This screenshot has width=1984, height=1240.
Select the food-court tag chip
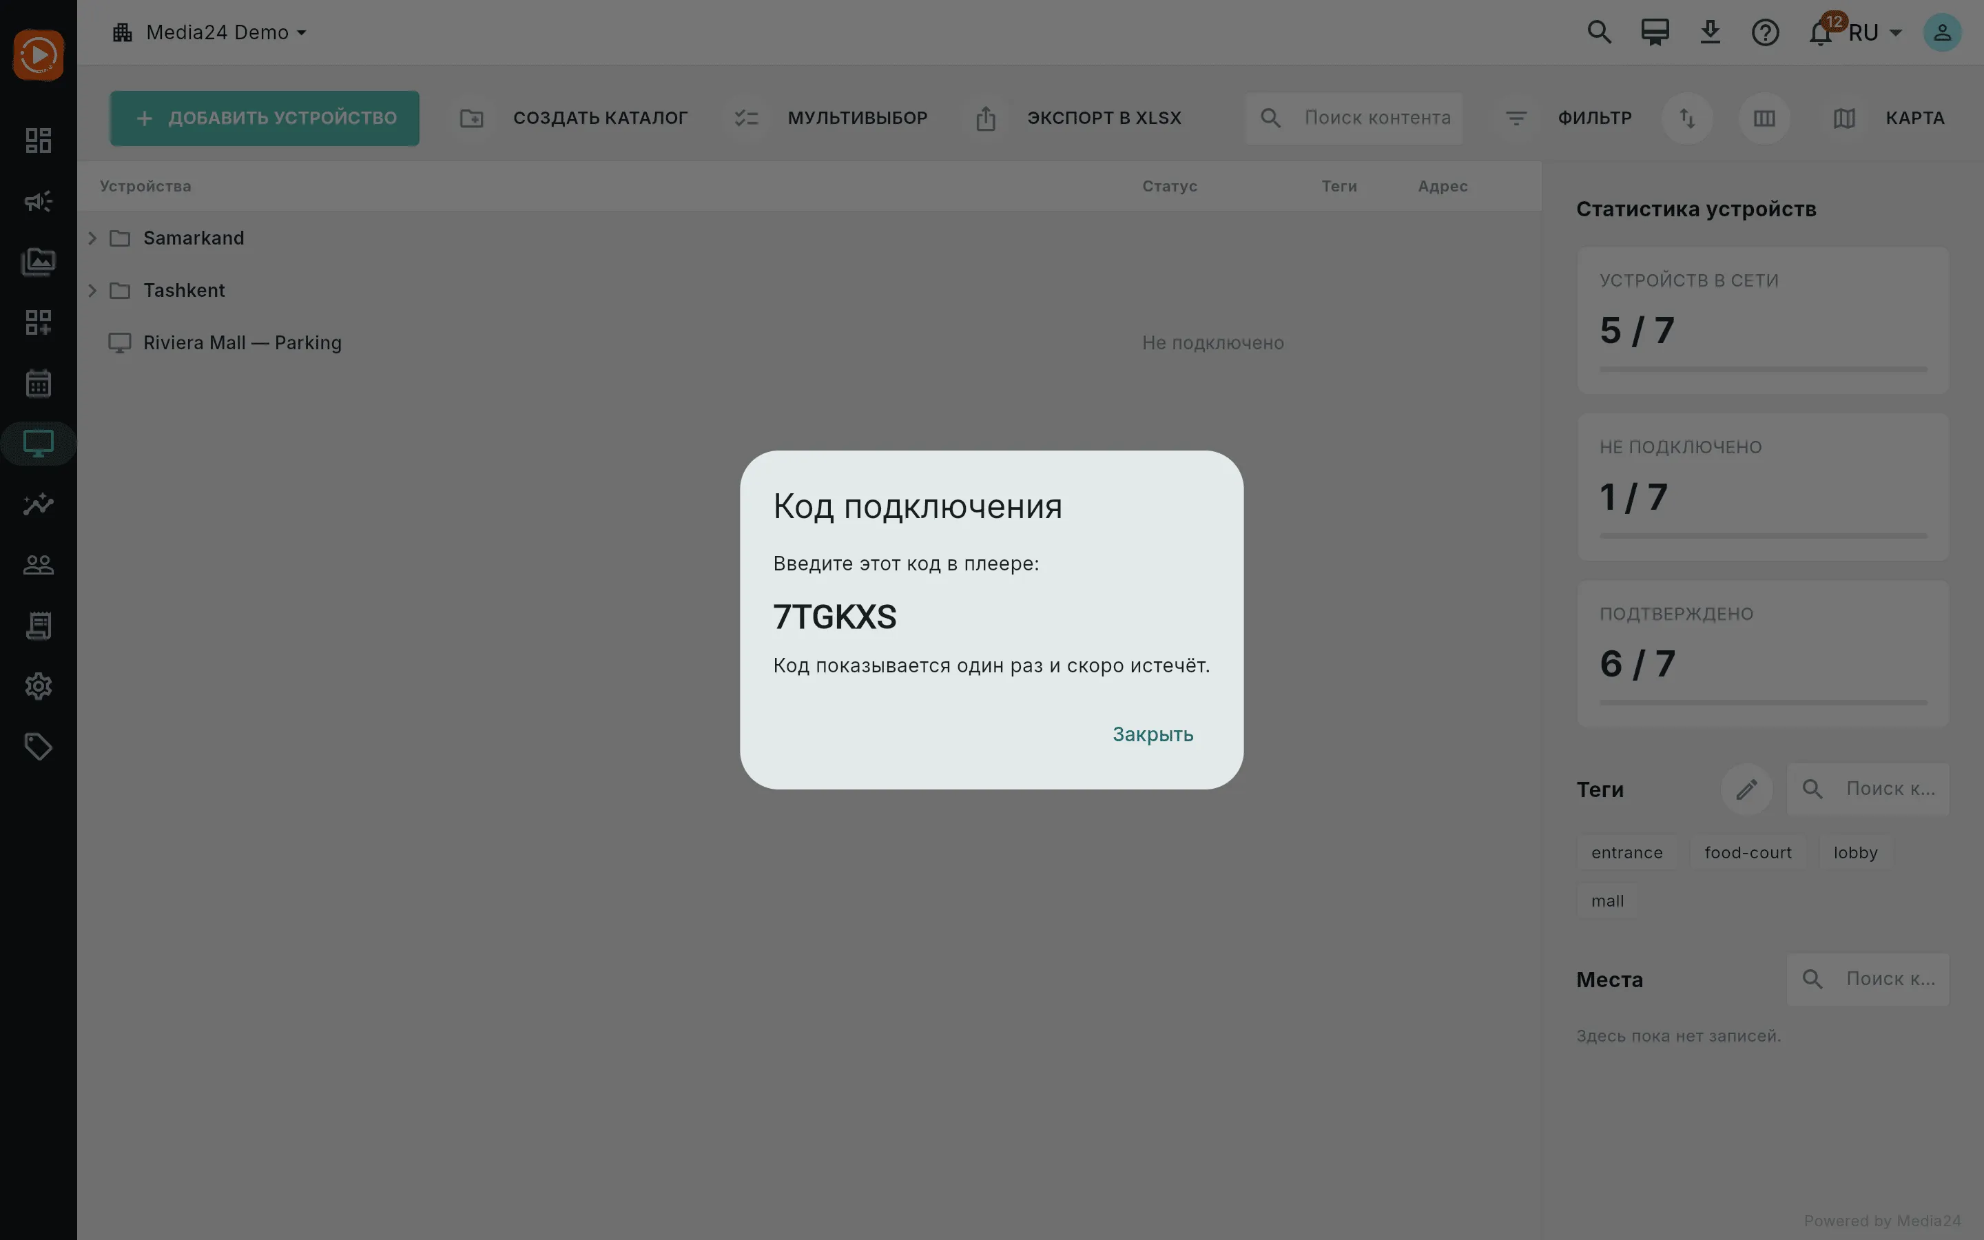[1748, 853]
